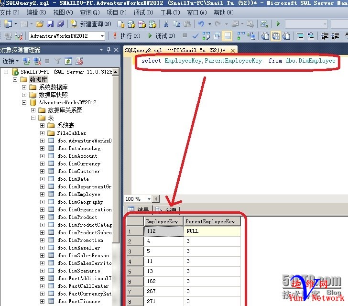The width and height of the screenshot is (348, 306).
Task: Expand the dbo.DimDate table node
Action: pos(42,179)
